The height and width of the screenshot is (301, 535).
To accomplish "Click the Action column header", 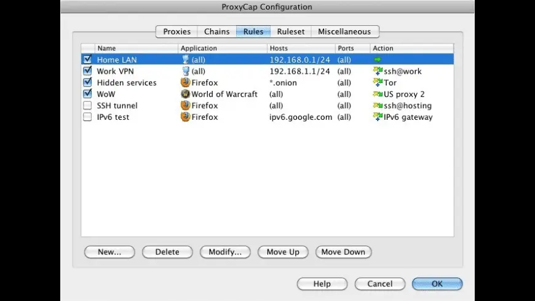I will [412, 48].
